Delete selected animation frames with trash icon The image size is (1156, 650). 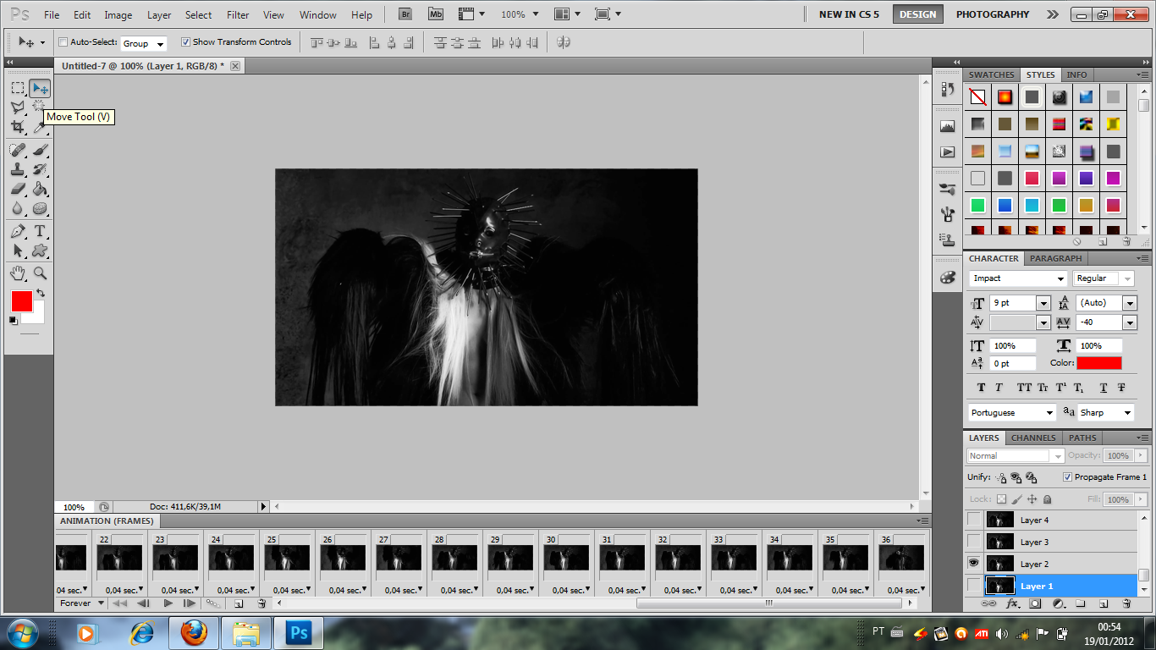[x=261, y=603]
